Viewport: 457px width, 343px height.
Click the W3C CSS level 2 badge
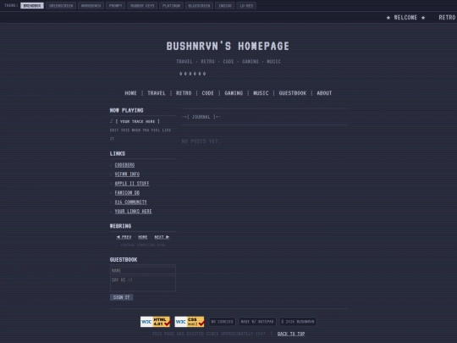pyautogui.click(x=190, y=322)
